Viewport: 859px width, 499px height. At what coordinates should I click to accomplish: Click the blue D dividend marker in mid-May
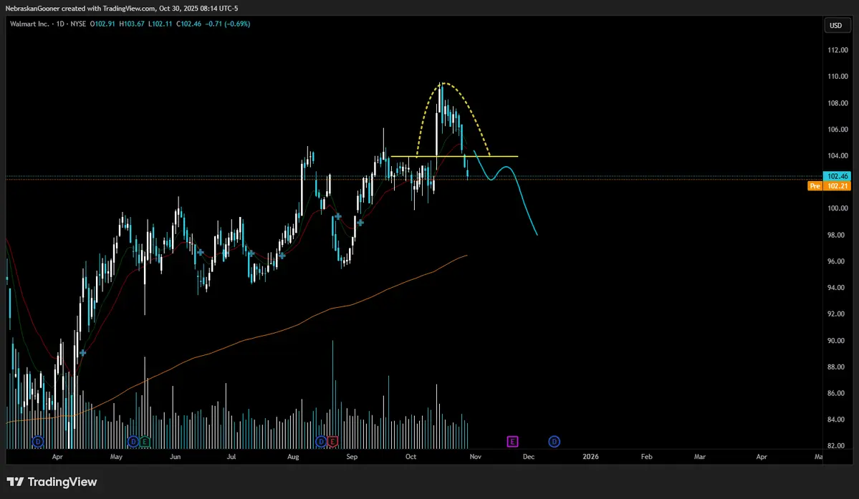[133, 442]
